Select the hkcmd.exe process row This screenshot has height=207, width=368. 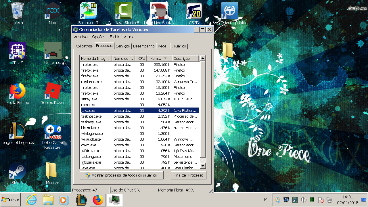click(x=139, y=128)
